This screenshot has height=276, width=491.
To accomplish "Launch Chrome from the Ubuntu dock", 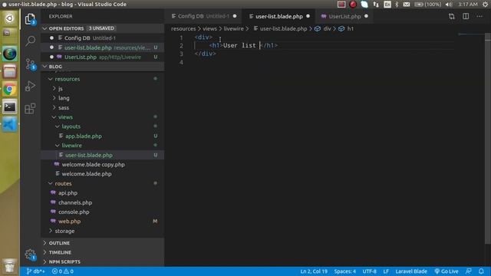I will point(10,89).
